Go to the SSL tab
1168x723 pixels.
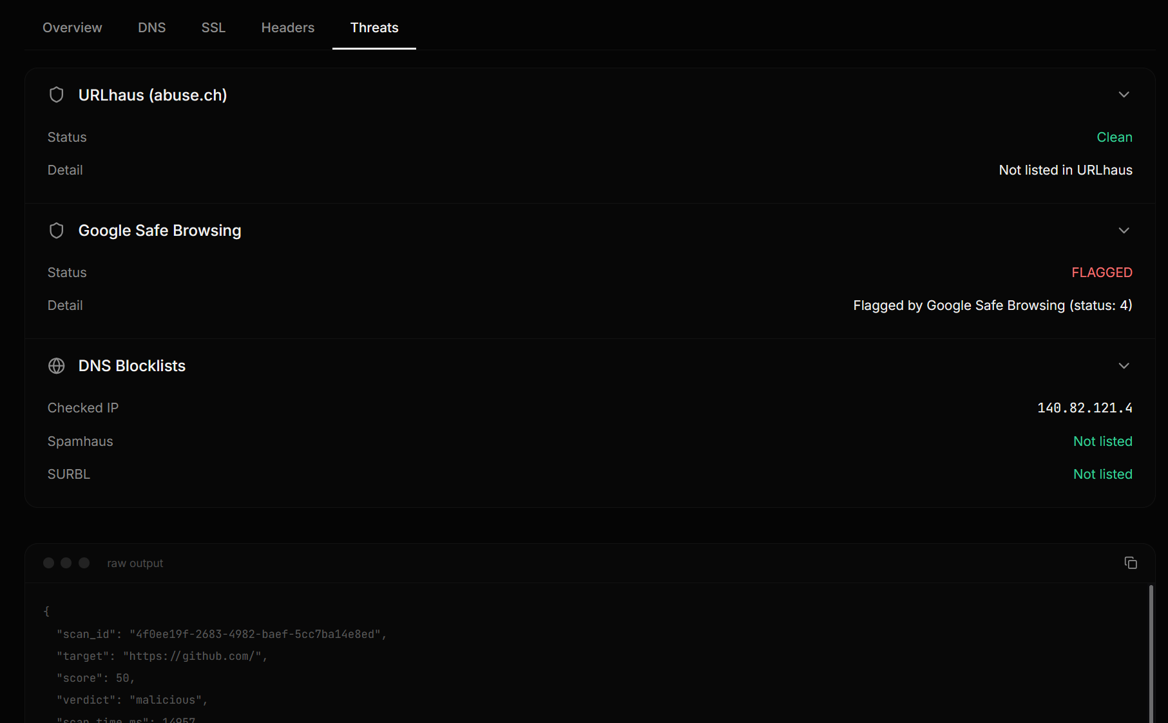213,28
